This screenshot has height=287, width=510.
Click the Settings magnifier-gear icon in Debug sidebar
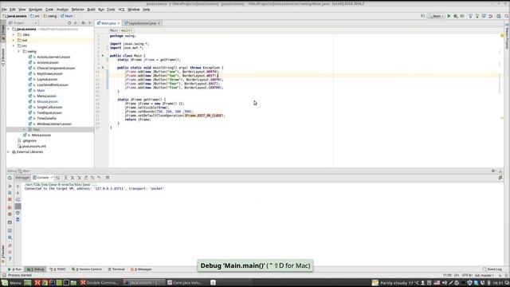point(10,238)
